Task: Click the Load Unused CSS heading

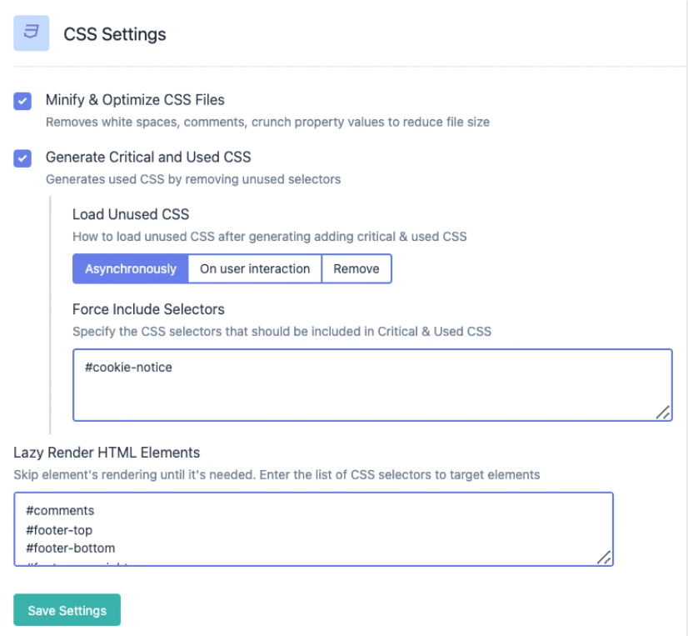Action: click(x=131, y=214)
